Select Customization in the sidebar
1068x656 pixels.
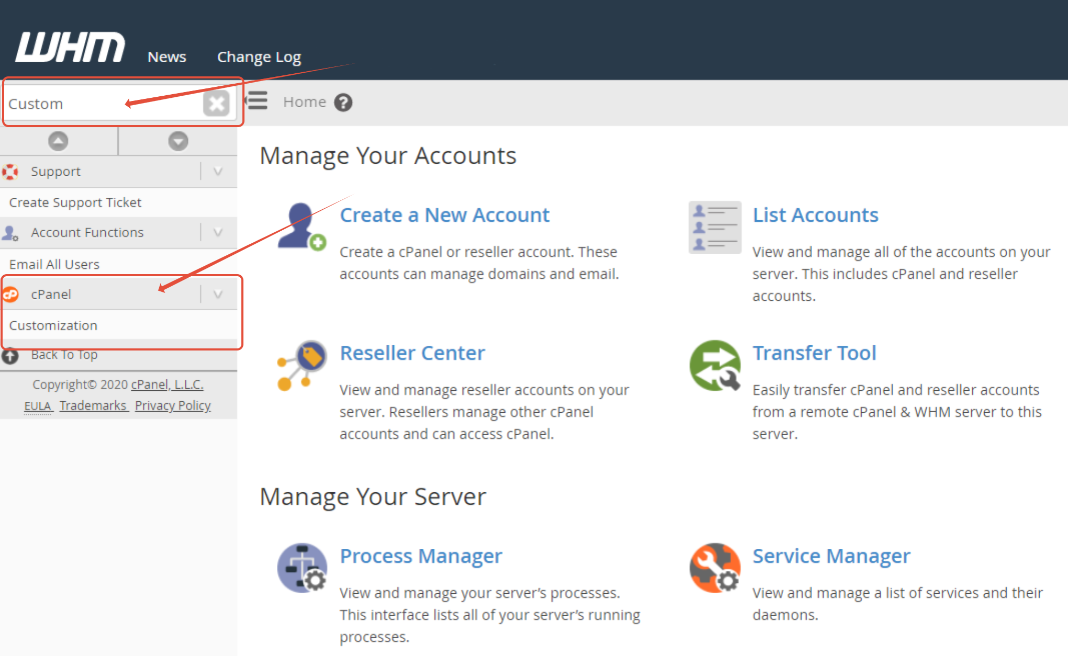click(53, 325)
